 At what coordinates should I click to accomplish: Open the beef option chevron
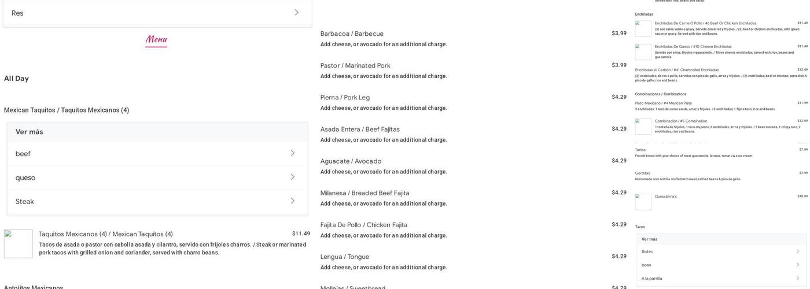coord(292,153)
